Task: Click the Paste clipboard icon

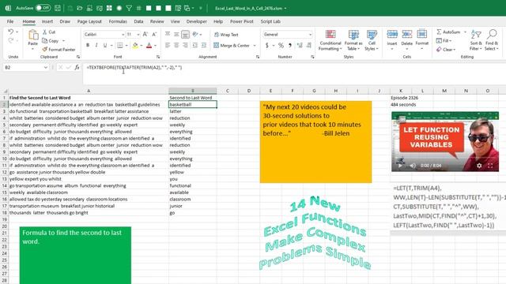Action: pos(33,35)
